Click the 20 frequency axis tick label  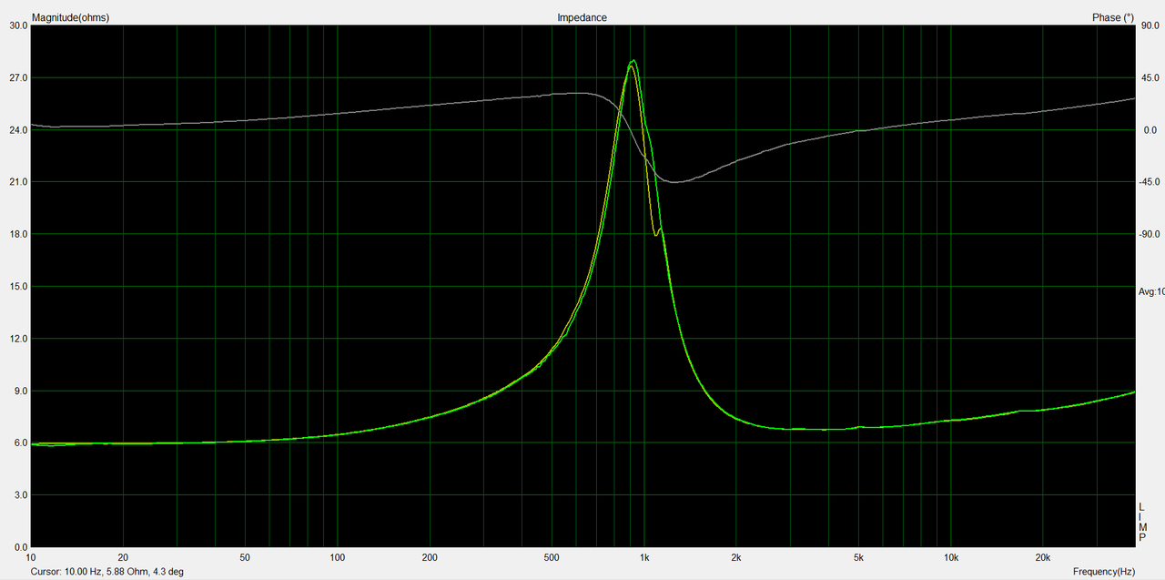click(x=123, y=557)
